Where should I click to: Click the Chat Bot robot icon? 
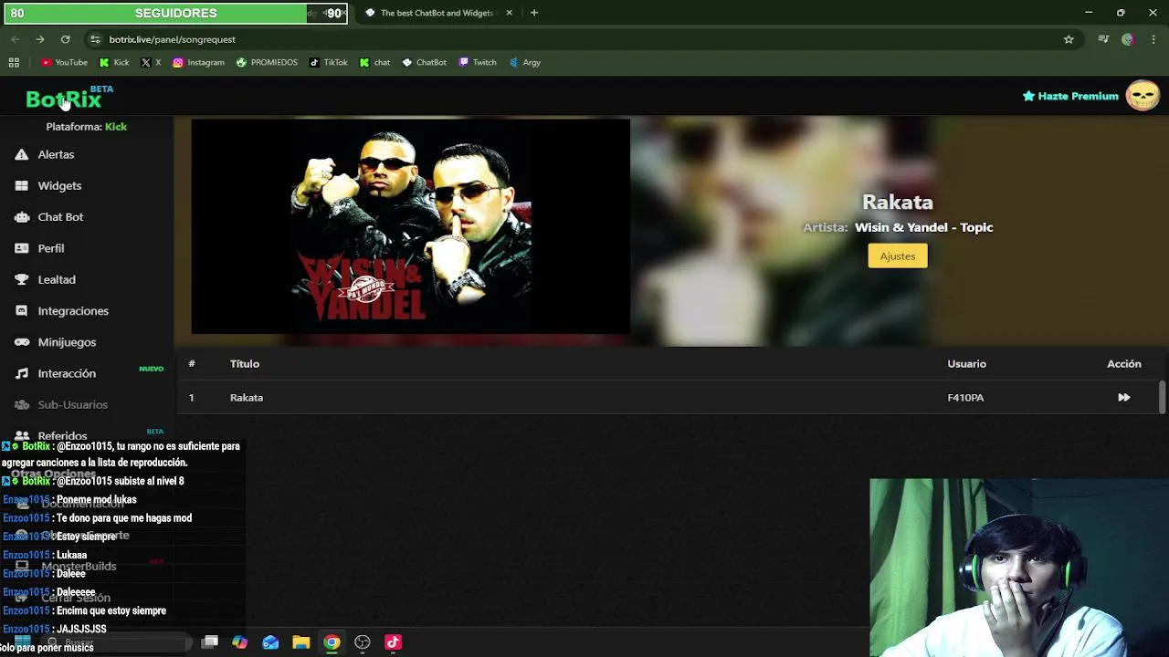(22, 217)
